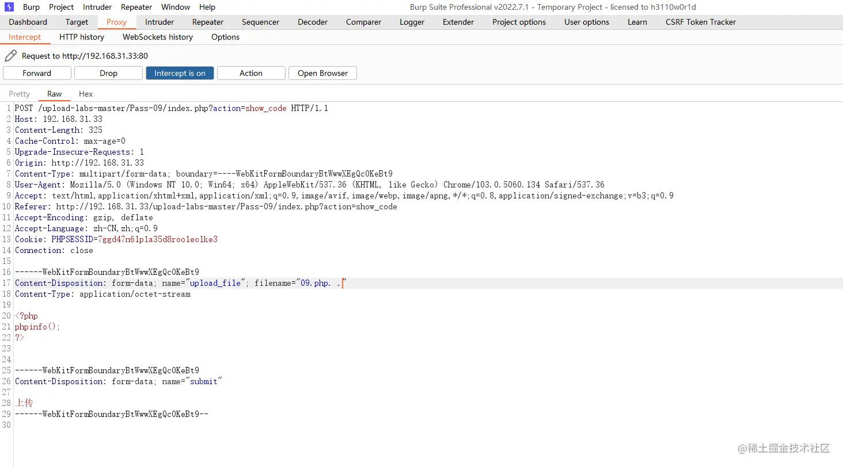Click the Content-Length: 325 line
This screenshot has height=467, width=843.
[59, 130]
